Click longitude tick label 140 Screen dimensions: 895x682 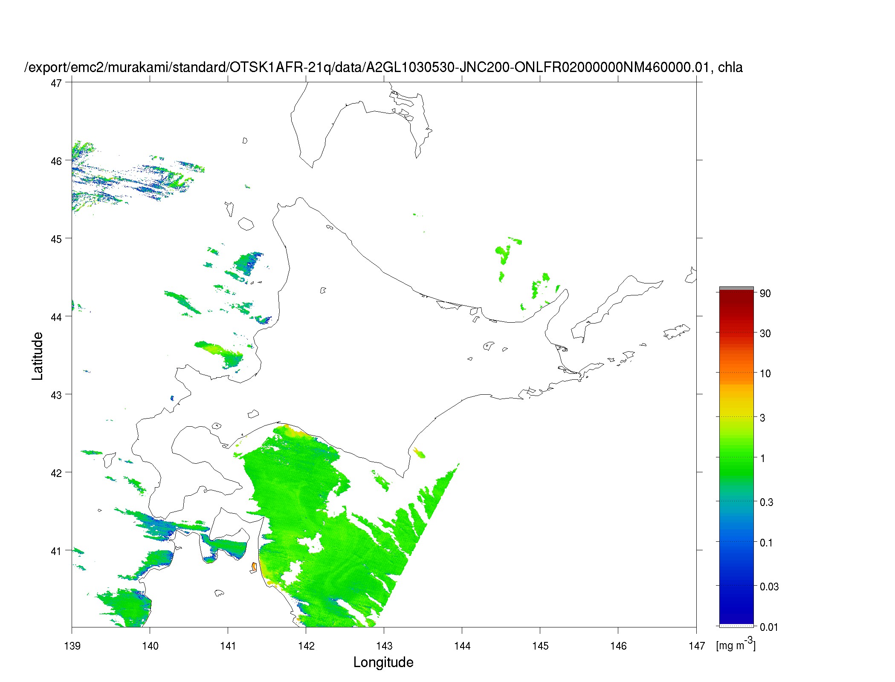(150, 646)
